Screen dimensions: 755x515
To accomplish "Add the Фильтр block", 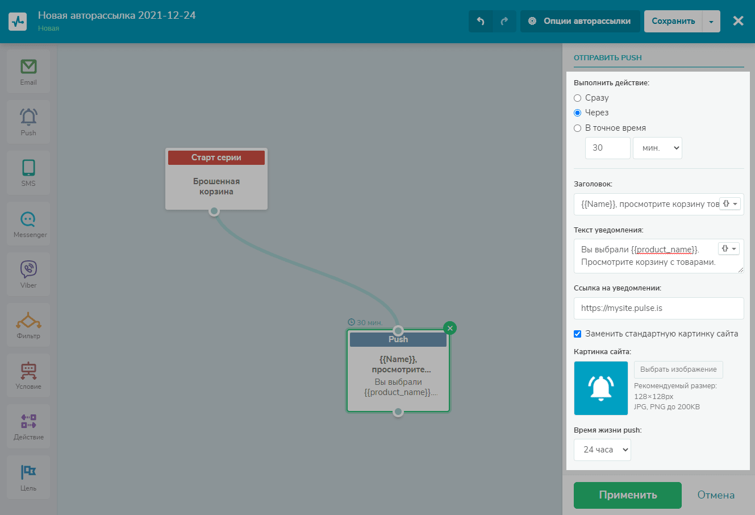I will 28,325.
